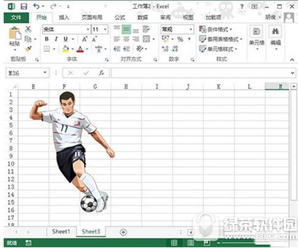Apply the red font color A
Viewport: 298px width, 248px height.
(x=80, y=49)
